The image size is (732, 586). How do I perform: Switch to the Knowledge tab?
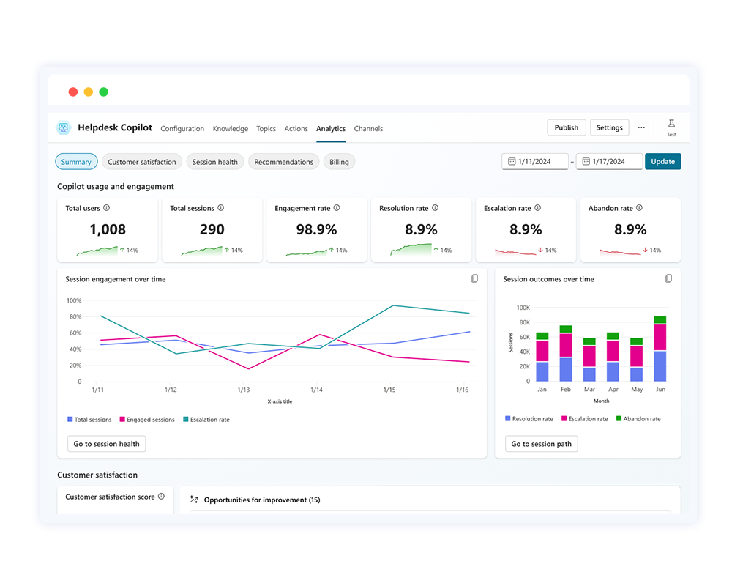point(230,129)
